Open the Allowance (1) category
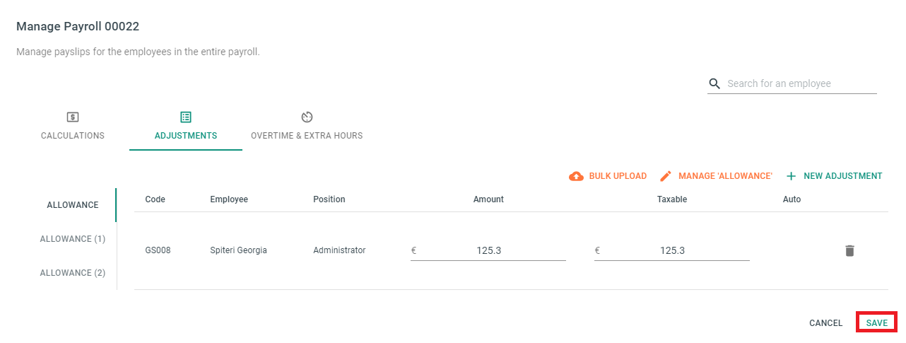 click(73, 239)
